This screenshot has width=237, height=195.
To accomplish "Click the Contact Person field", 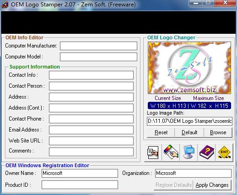I will click(x=91, y=86).
